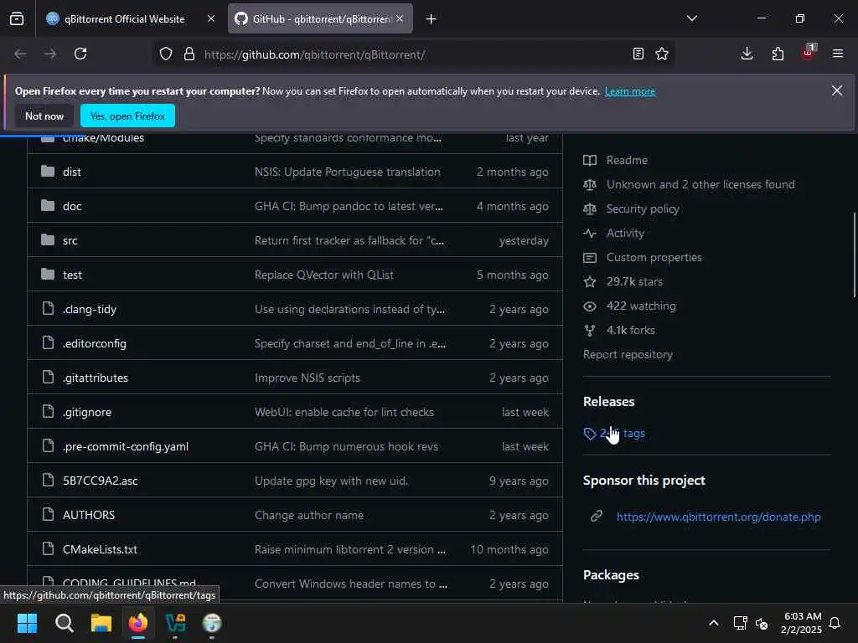
Task: Open the dist folder icon
Action: (48, 172)
